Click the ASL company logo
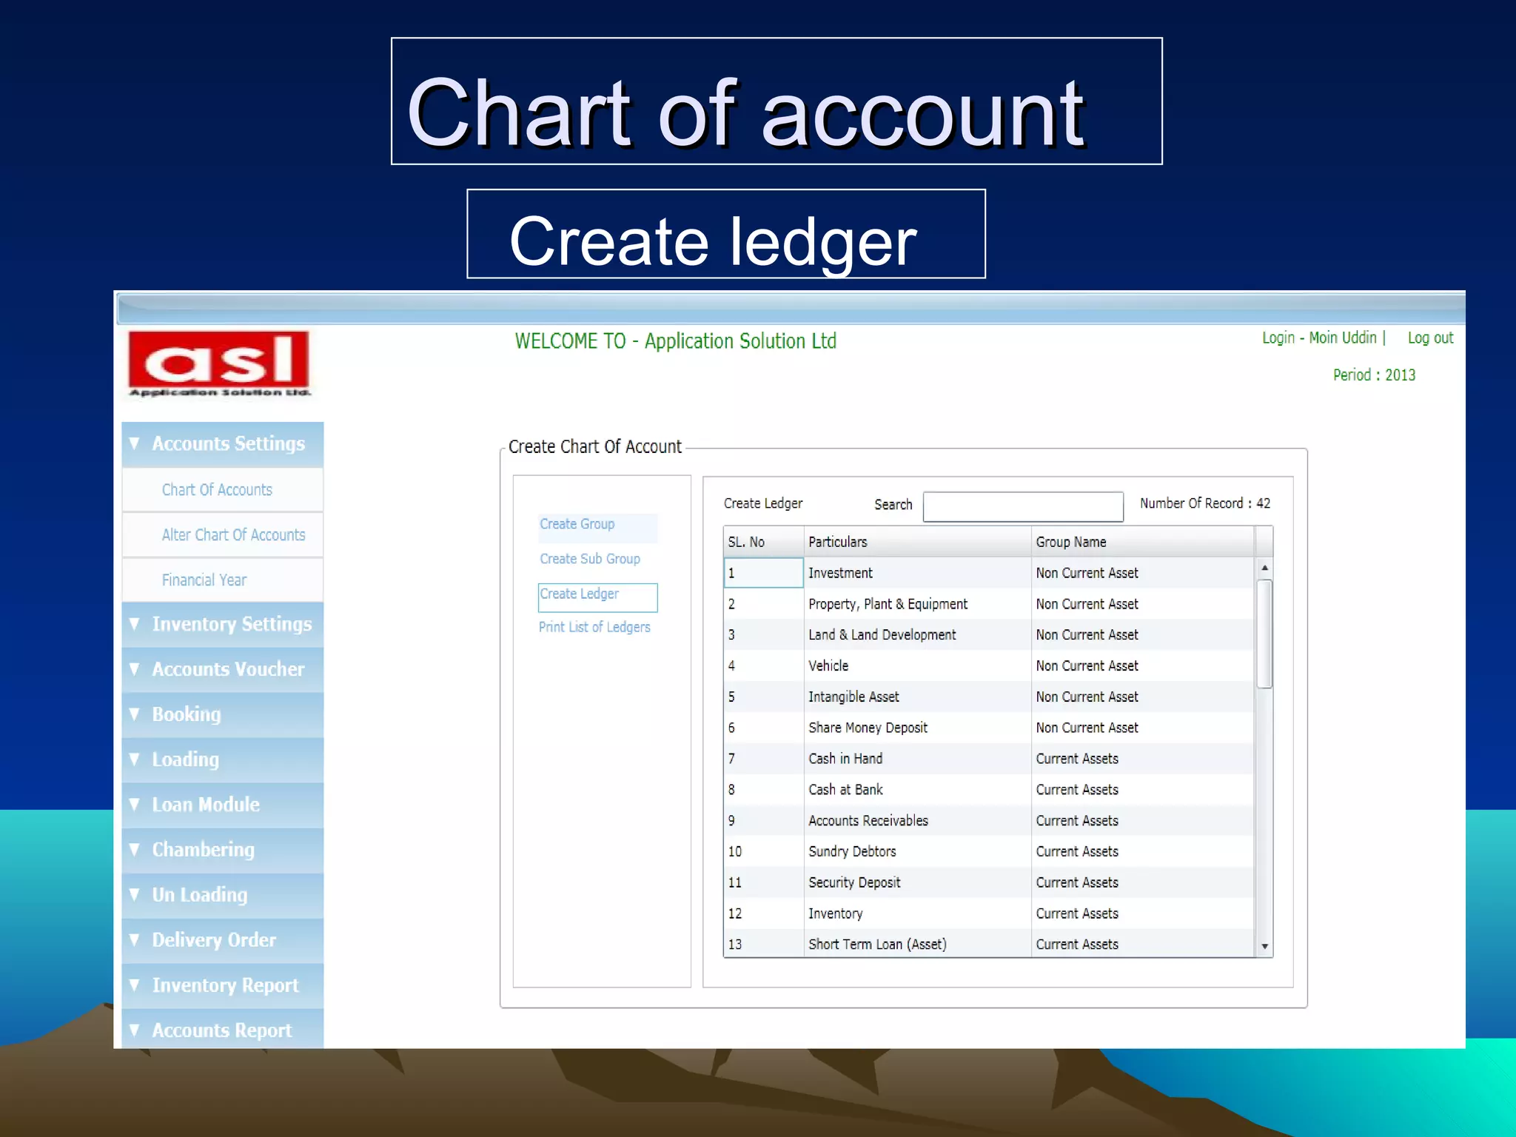 tap(219, 363)
